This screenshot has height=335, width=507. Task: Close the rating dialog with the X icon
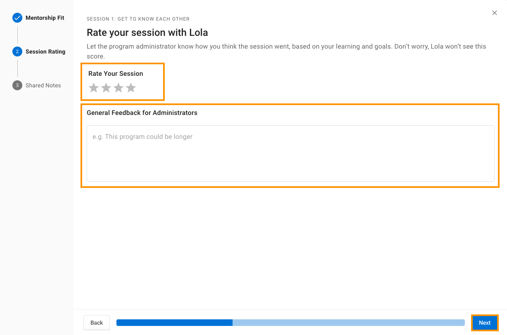[495, 13]
